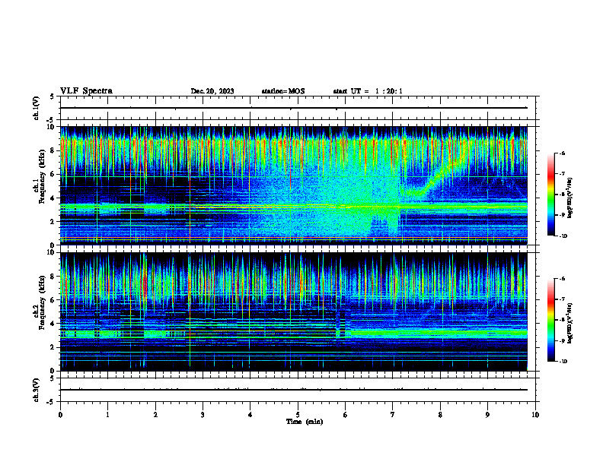The width and height of the screenshot is (603, 465).
Task: Click the 'start UT = 1:20:1' text
Action: click(368, 91)
